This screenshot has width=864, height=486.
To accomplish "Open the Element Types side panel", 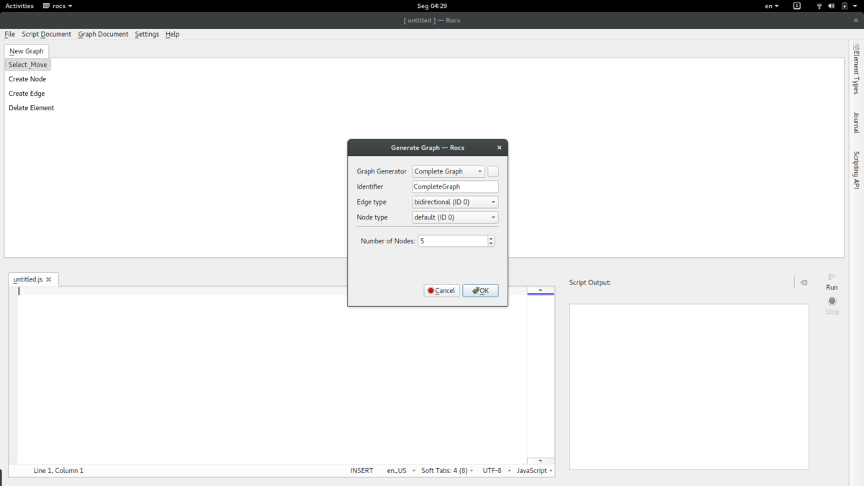I will [856, 69].
